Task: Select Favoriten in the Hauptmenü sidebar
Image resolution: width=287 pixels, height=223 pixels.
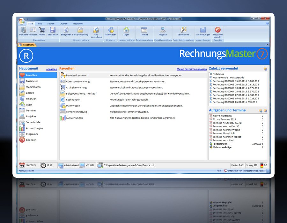Action: (38, 75)
